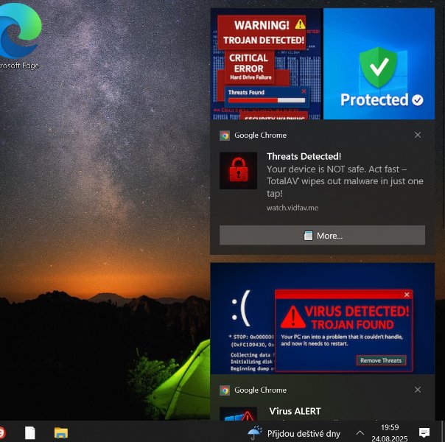Dismiss the Virus ALERT Chrome notification

(418, 390)
